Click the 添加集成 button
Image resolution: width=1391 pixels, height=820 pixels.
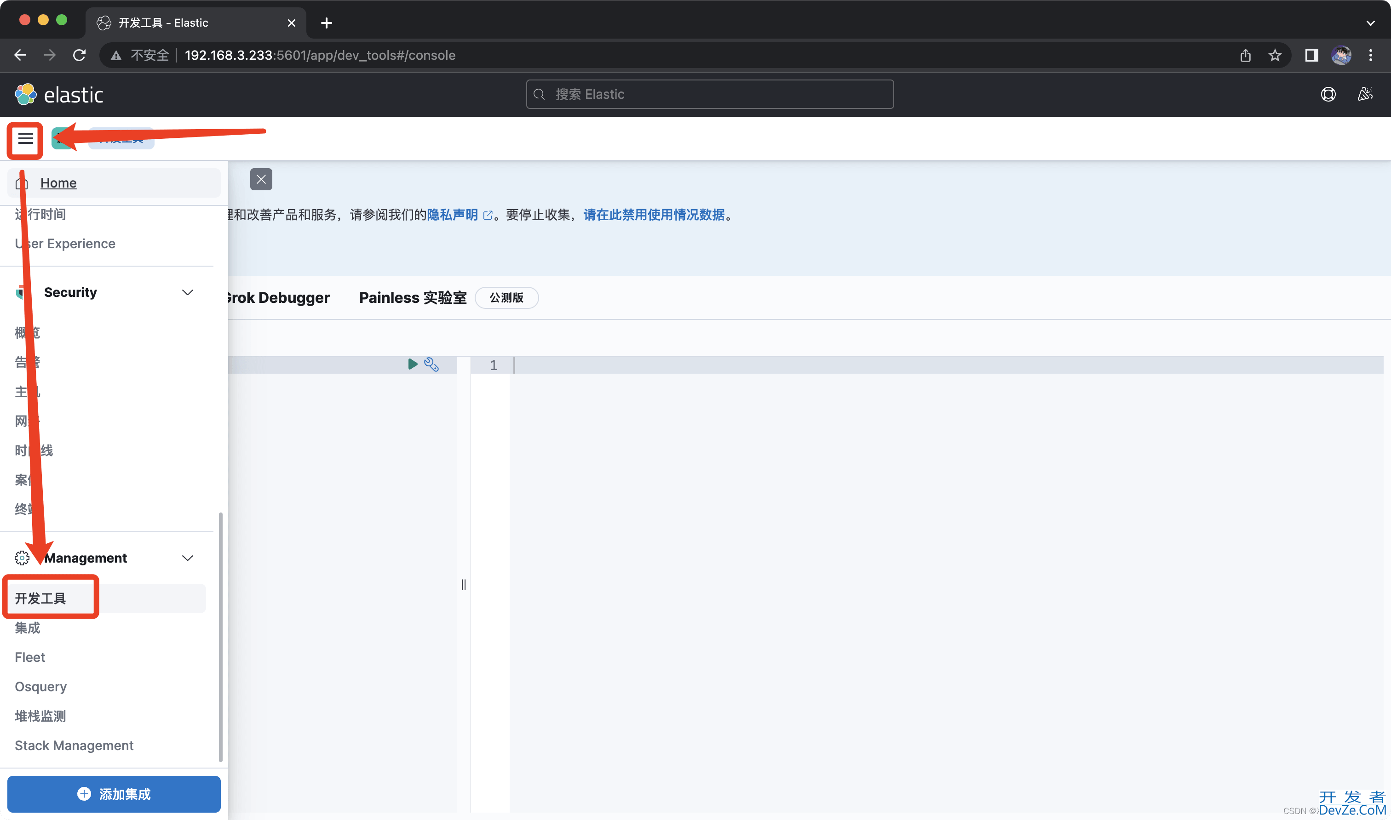pos(114,794)
